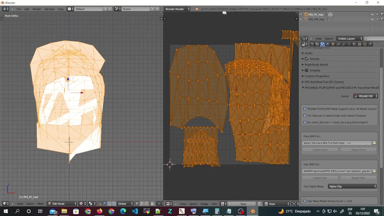This screenshot has height=216, width=384.
Task: Add a new screen layout
Action: 105,9
